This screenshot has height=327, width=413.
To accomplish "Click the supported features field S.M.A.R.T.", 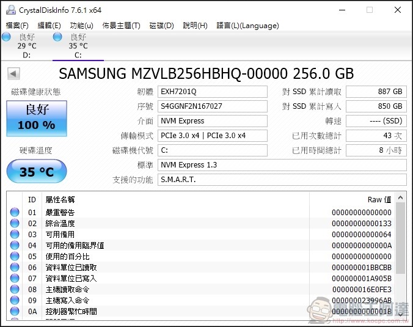I will click(282, 180).
